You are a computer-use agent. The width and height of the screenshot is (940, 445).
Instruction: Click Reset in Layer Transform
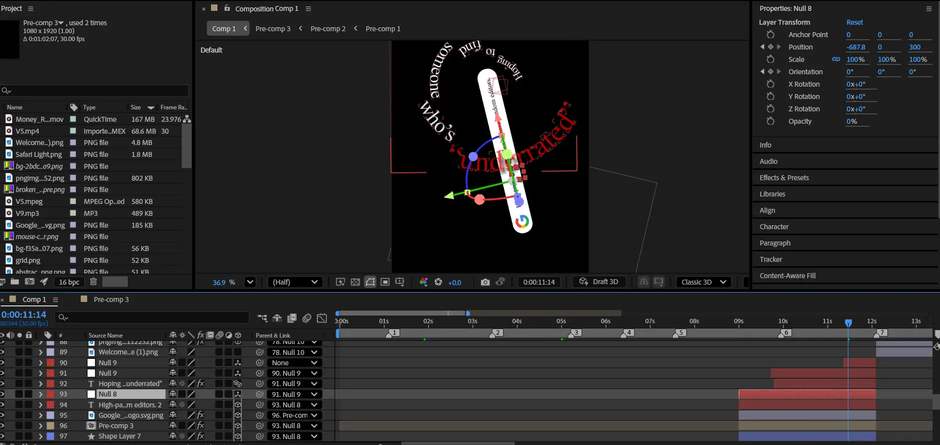[x=854, y=22]
